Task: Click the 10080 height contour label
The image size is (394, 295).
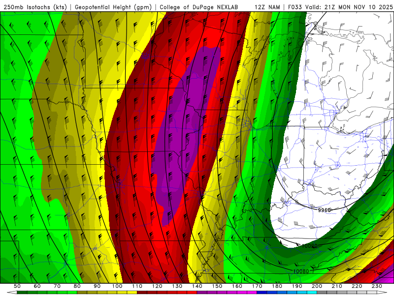Action: pos(301,271)
